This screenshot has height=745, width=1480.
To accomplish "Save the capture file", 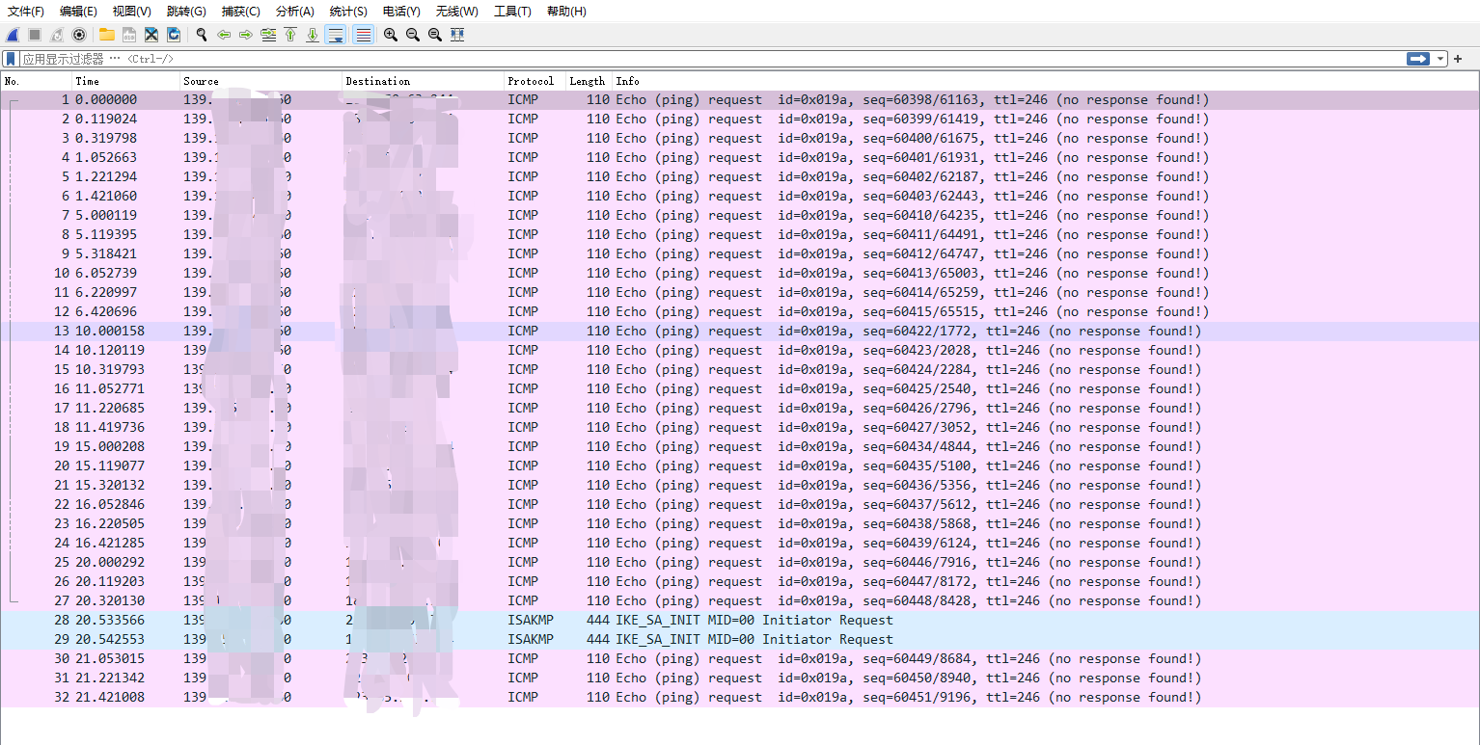I will (x=129, y=35).
